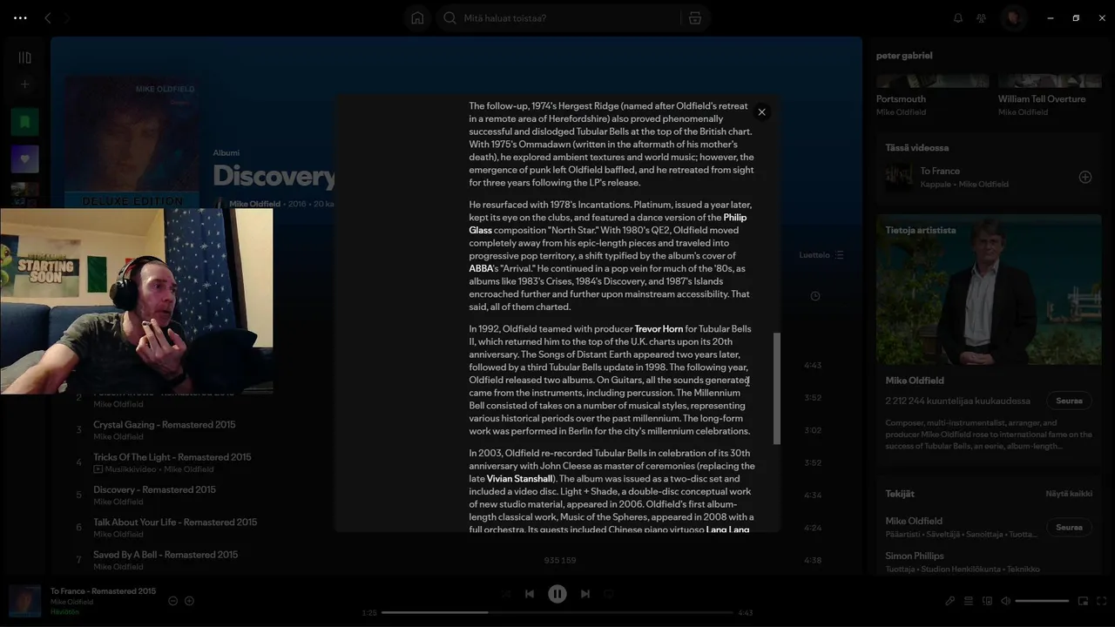
Task: Follow Mike Oldfield in the Tekijät section
Action: [x=1069, y=527]
